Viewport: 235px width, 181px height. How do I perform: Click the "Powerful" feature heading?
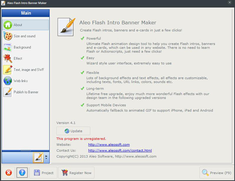(94, 38)
